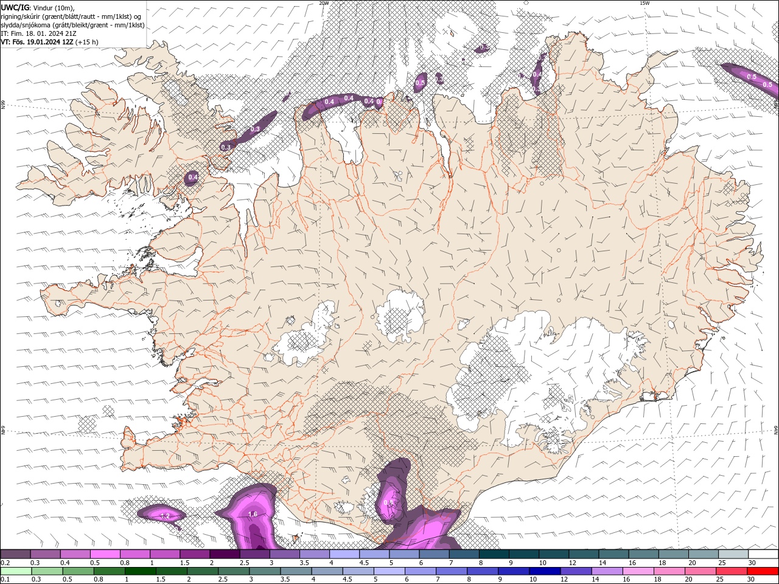Image resolution: width=779 pixels, height=584 pixels.
Task: Select the lower-row pink swatch labeled 20
Action: (700, 571)
